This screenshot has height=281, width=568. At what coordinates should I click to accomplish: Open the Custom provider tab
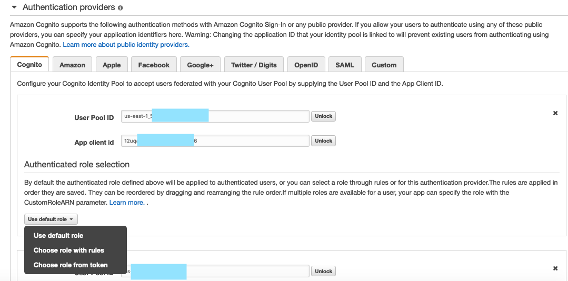click(x=384, y=65)
